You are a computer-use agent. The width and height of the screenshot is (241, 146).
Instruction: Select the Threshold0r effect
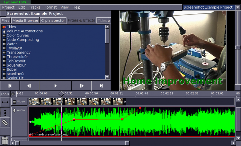tap(17, 57)
